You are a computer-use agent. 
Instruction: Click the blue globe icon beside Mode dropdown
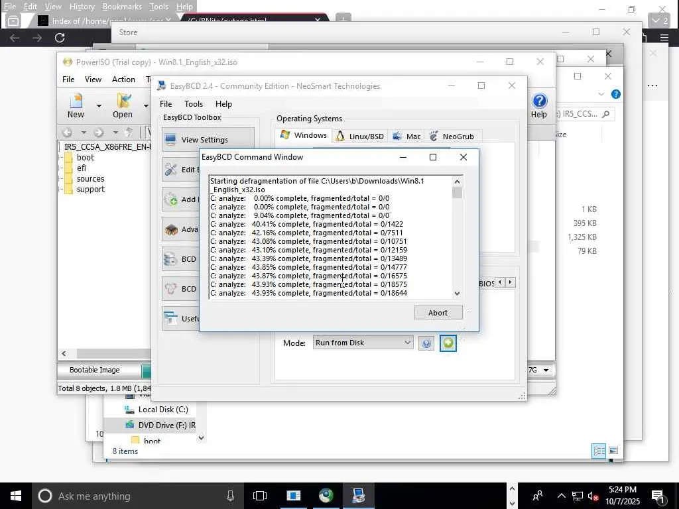(x=426, y=343)
